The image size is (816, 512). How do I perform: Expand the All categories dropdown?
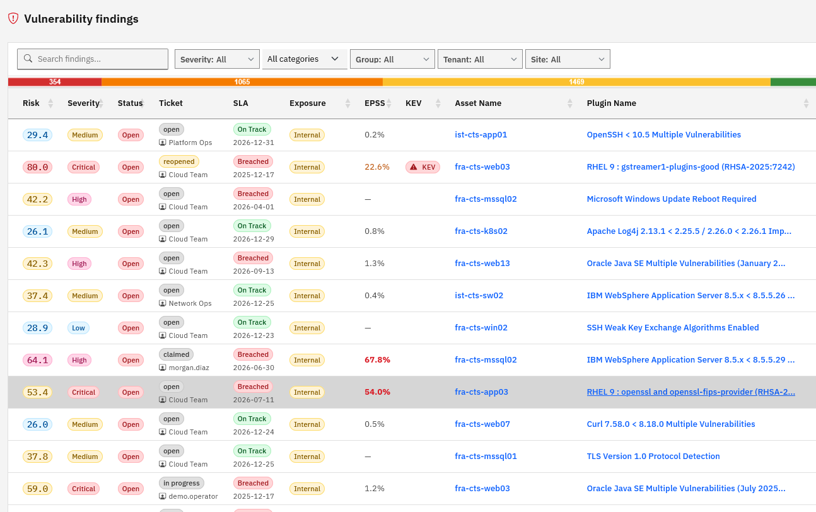click(305, 59)
